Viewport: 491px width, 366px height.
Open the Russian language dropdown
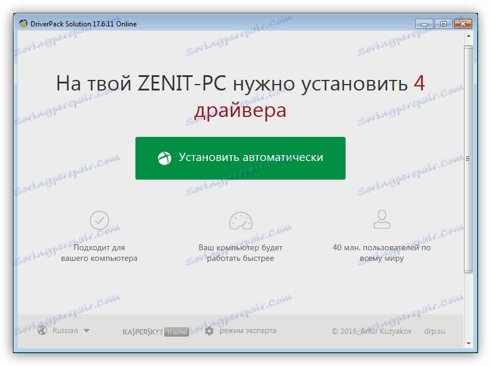65,330
